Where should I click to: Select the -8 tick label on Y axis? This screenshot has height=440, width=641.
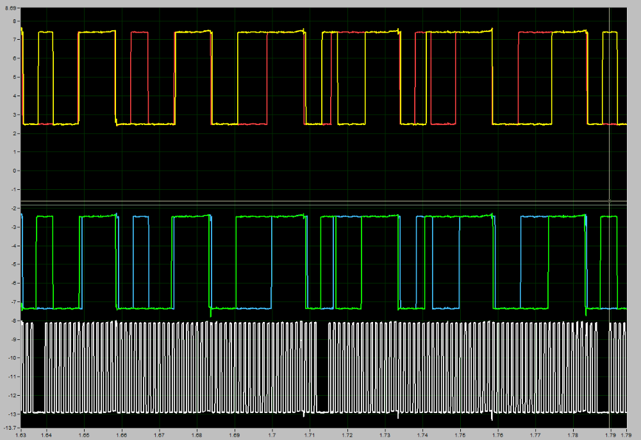(13, 321)
